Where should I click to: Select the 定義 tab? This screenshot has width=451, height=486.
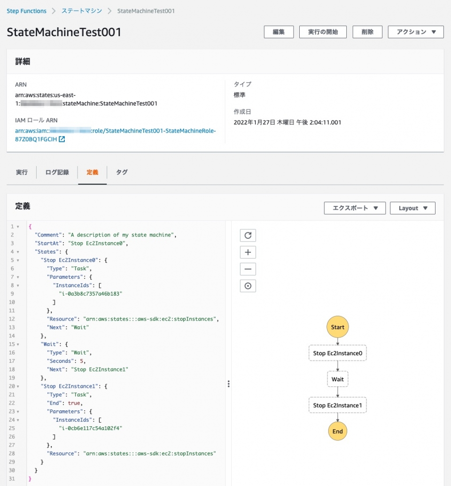coord(92,172)
